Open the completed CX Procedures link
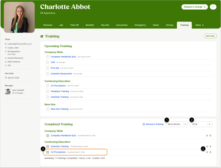The image size is (221, 168). tap(58, 152)
